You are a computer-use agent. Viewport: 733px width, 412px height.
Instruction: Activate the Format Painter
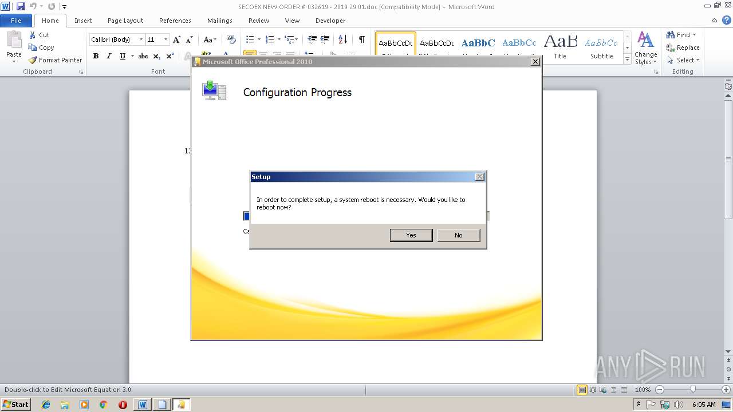click(x=55, y=60)
